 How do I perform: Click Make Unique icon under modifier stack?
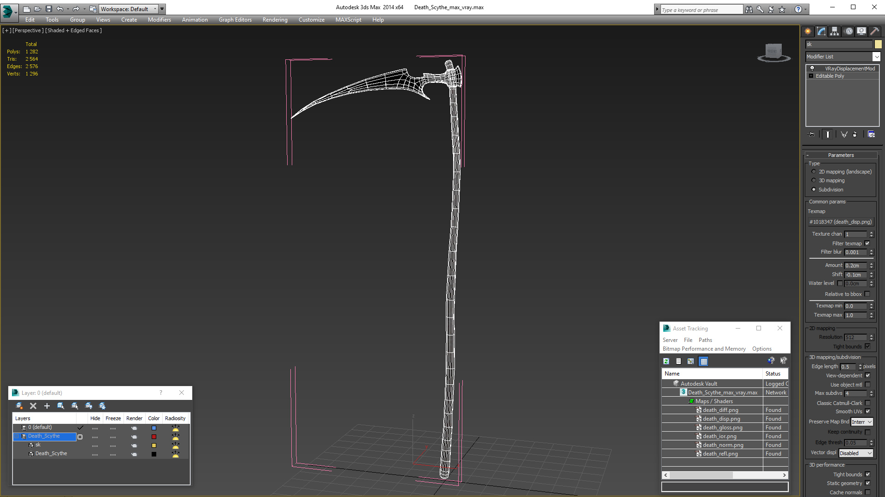(x=844, y=134)
